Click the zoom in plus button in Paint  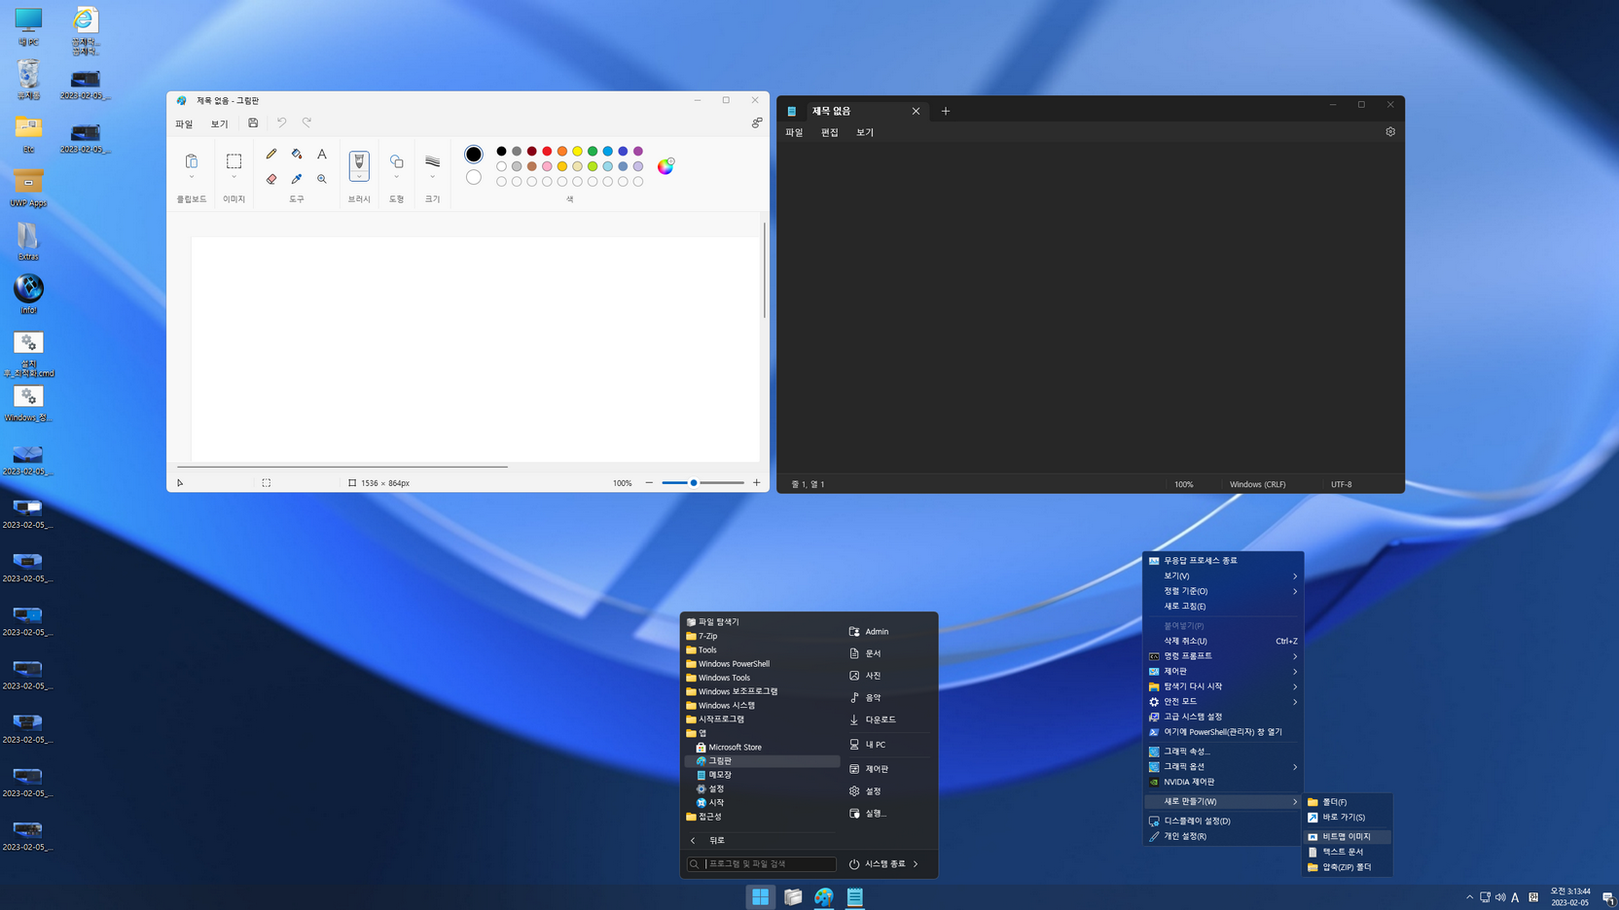(x=756, y=482)
